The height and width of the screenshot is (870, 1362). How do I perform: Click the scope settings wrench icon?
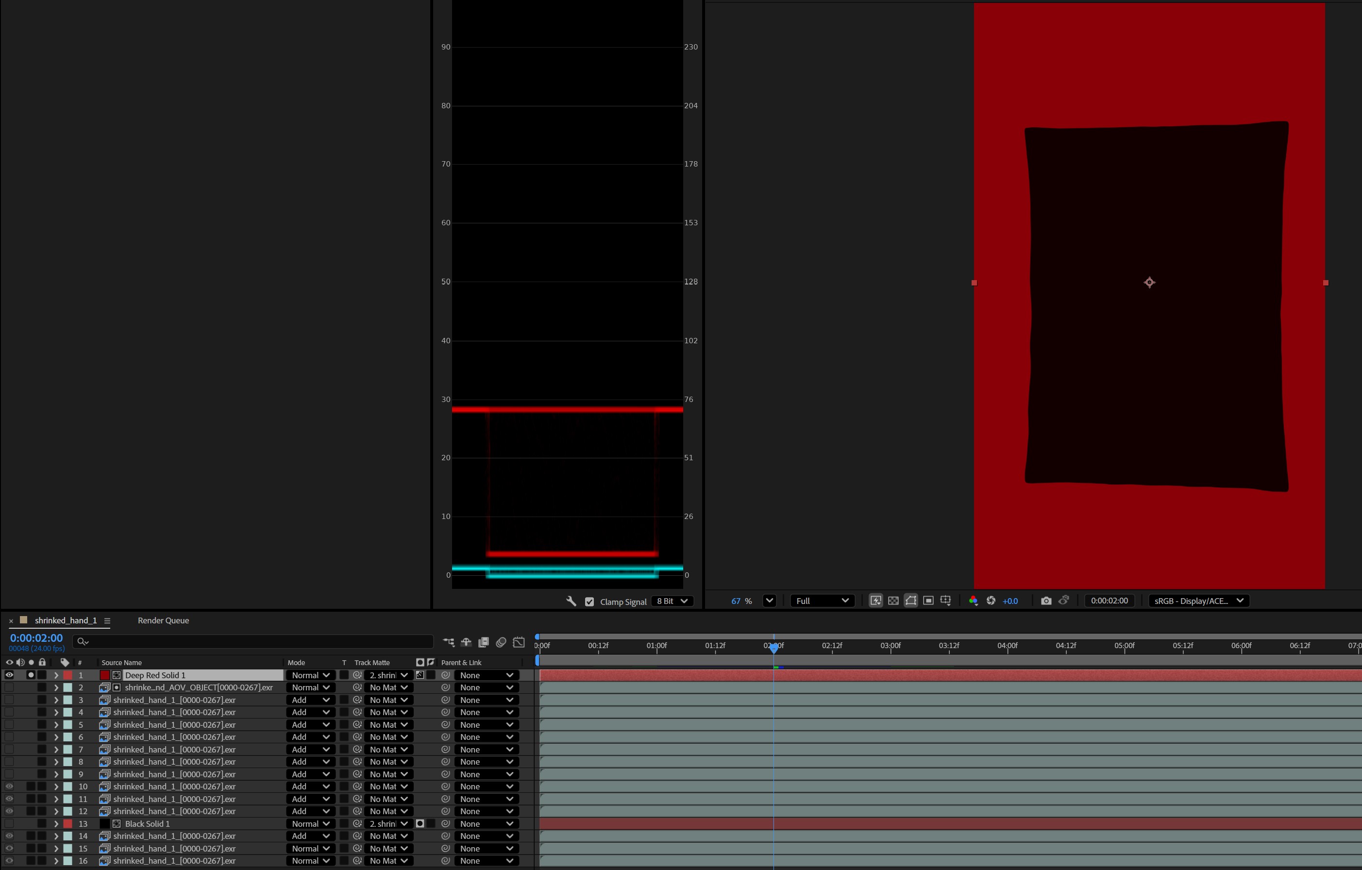tap(572, 602)
